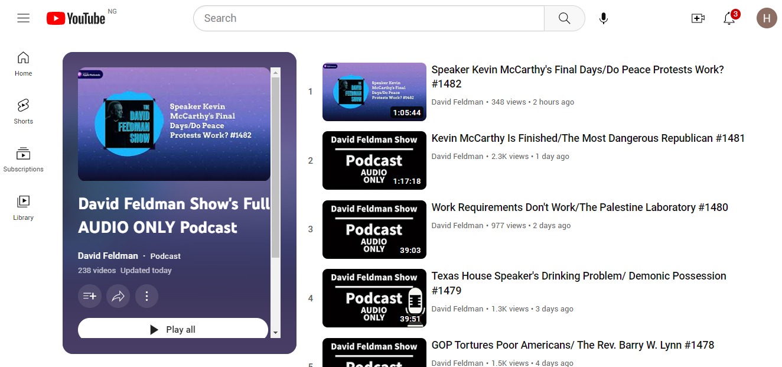Open Library from the sidebar

24,208
